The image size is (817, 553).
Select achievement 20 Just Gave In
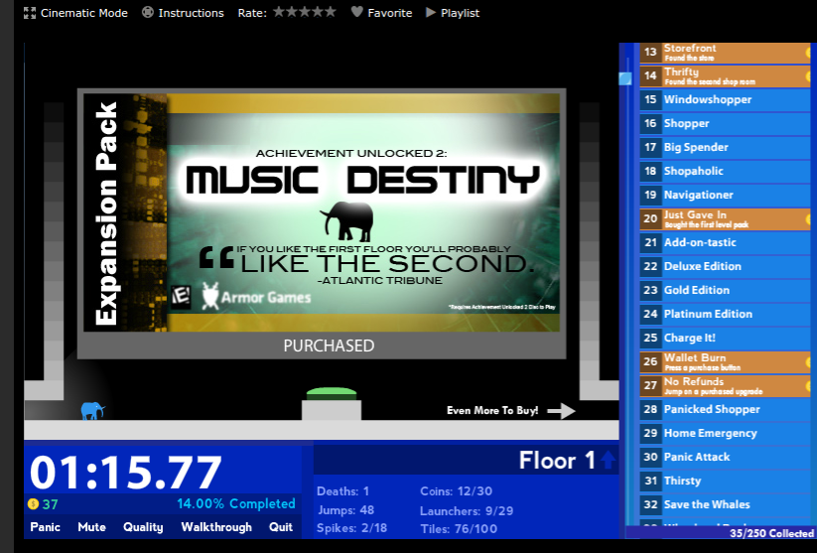725,218
